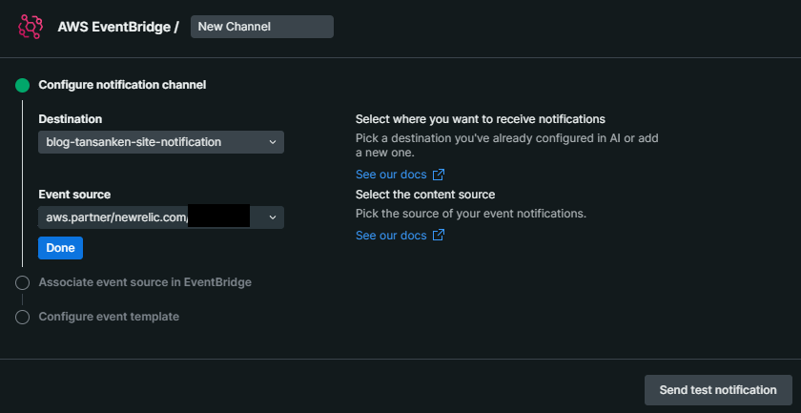Image resolution: width=801 pixels, height=413 pixels.
Task: Click external link icon beside the destination docs link
Action: coord(439,175)
